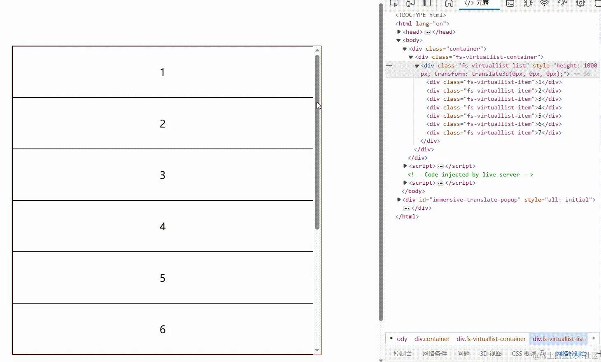Click the virtual list scrollbar thumb
The image size is (601, 362).
(x=317, y=142)
